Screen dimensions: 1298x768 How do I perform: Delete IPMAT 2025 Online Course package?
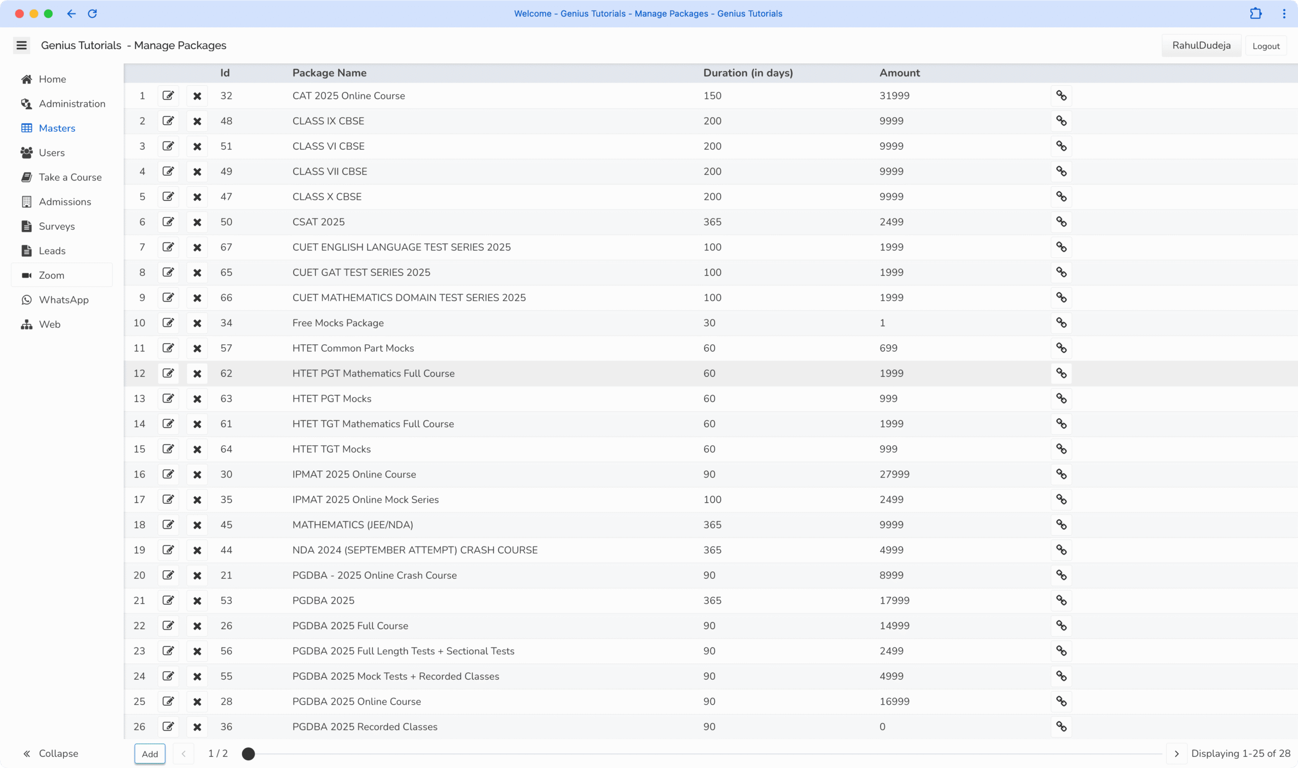tap(197, 474)
